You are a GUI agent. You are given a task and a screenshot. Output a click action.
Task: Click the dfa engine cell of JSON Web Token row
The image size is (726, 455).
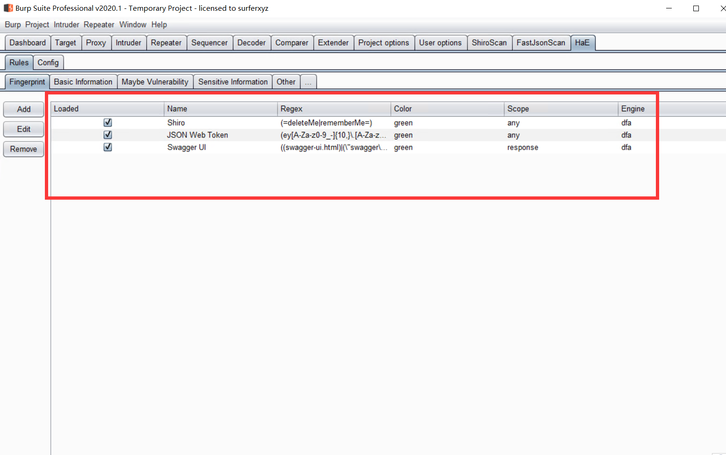[672, 135]
